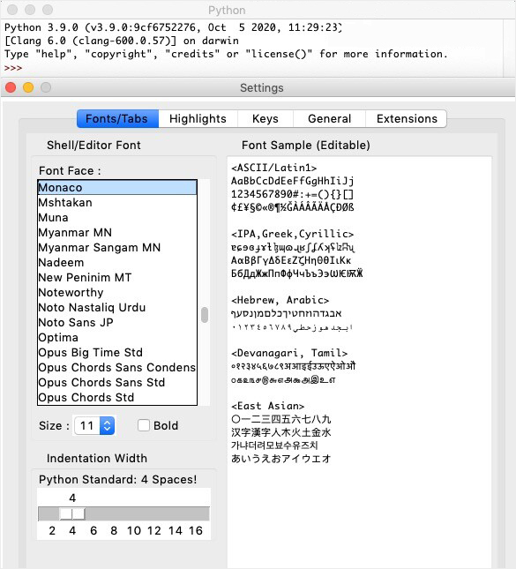
Task: Click the Fonts/Tabs tab
Action: 117,119
